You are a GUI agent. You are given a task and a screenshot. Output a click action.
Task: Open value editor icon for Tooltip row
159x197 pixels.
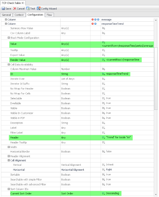pos(103,50)
